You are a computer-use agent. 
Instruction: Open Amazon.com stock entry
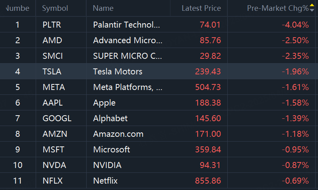118,134
